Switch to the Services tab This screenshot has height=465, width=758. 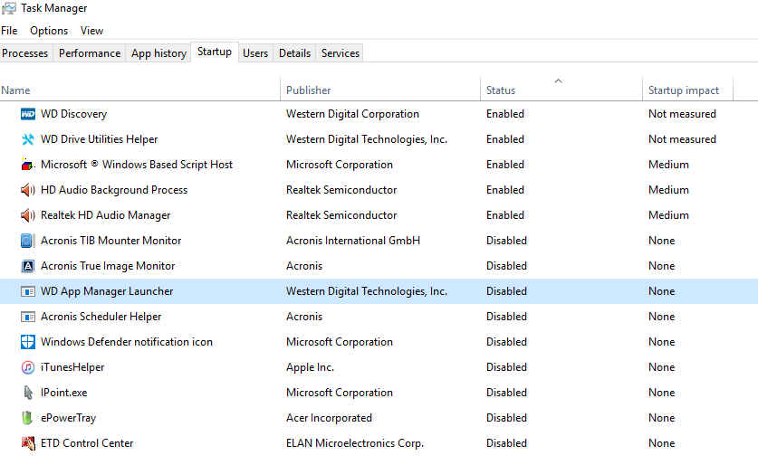coord(341,53)
